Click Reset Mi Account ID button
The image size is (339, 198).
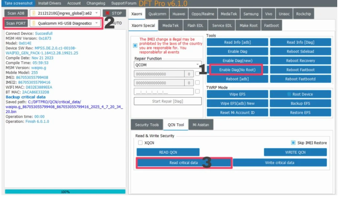pyautogui.click(x=238, y=112)
